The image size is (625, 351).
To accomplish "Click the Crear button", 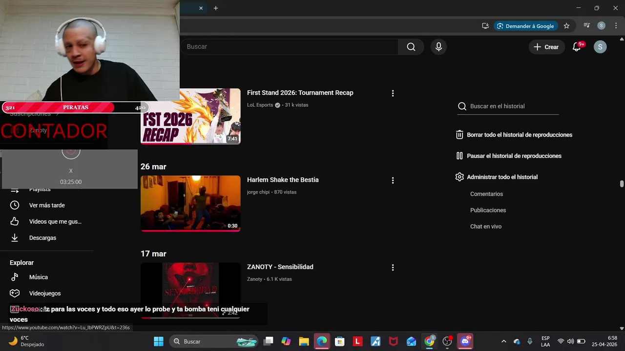I will click(546, 47).
